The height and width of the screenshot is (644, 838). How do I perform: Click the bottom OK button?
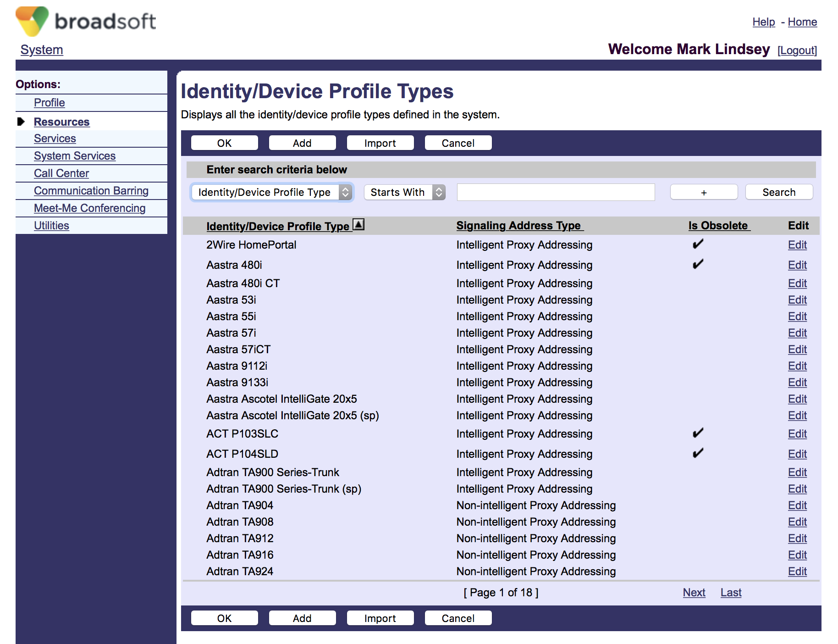coord(224,618)
